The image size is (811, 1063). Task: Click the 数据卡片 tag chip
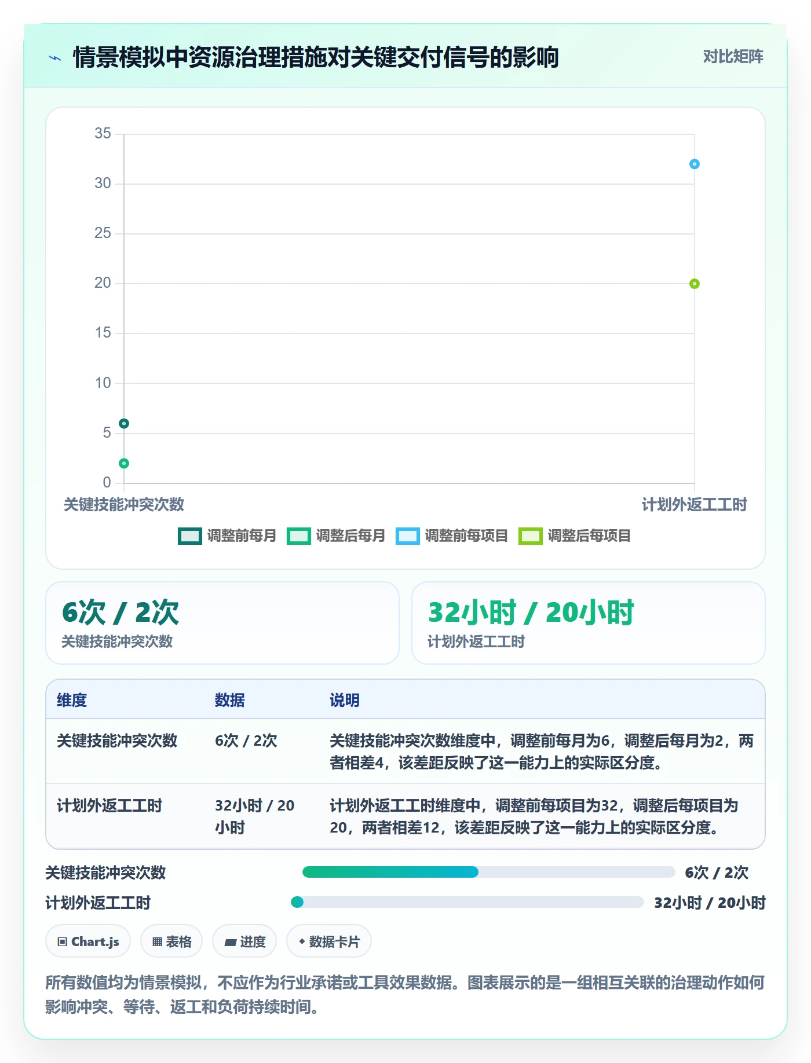pos(329,941)
